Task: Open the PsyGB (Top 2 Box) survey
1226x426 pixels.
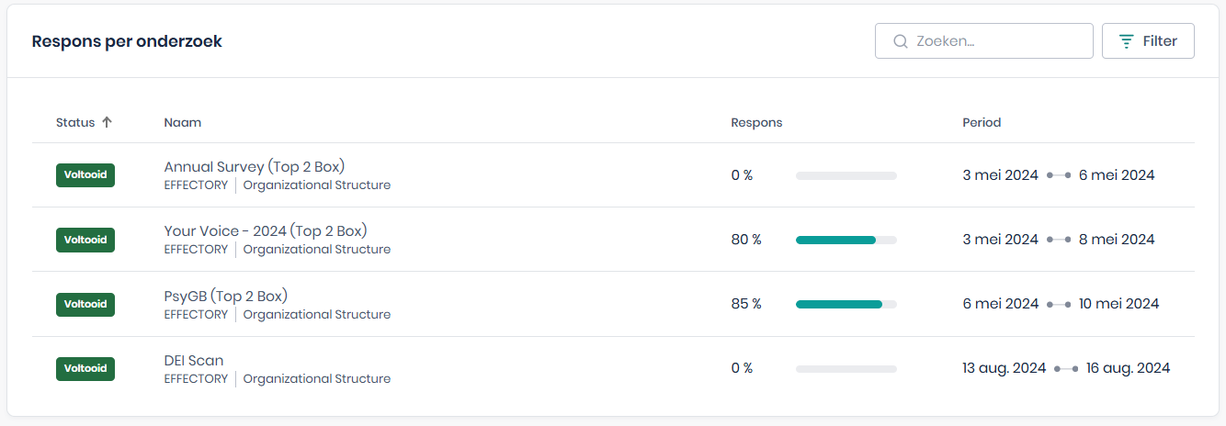Action: (x=226, y=296)
